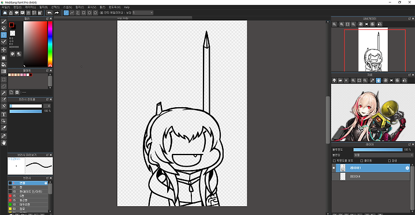
Task: Select the Brush tool in left toolbar
Action: pyautogui.click(x=3, y=22)
